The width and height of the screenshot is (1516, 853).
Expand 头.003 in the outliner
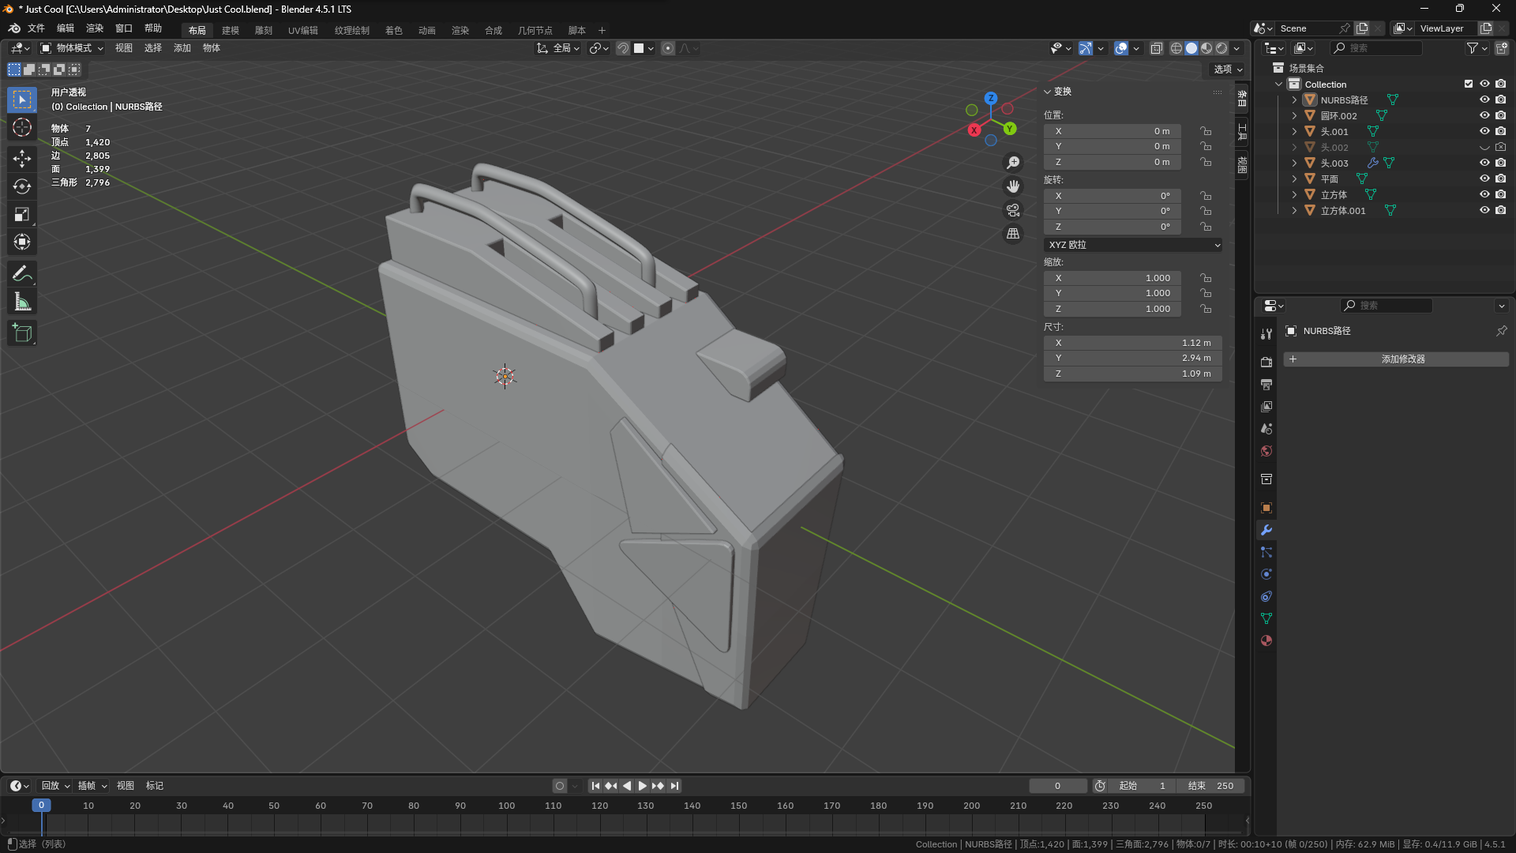1294,163
